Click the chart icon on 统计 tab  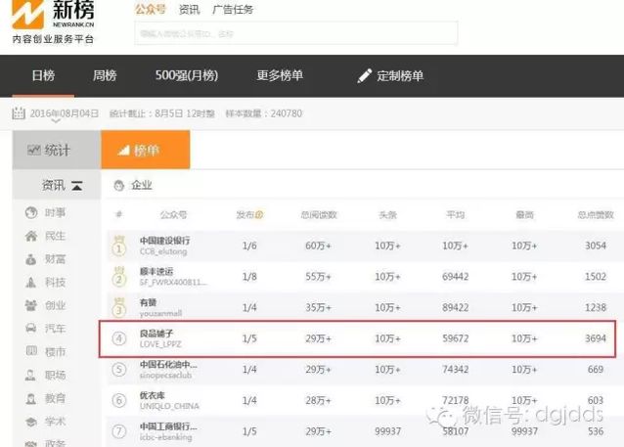click(34, 150)
